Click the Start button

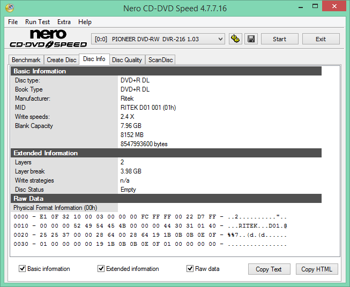pos(279,39)
